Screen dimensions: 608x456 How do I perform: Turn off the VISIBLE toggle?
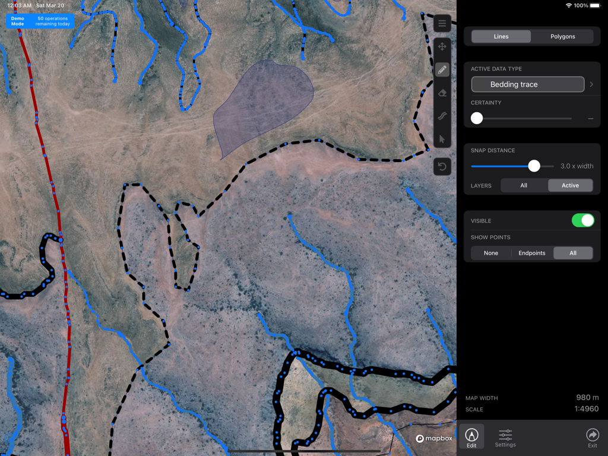pos(582,220)
